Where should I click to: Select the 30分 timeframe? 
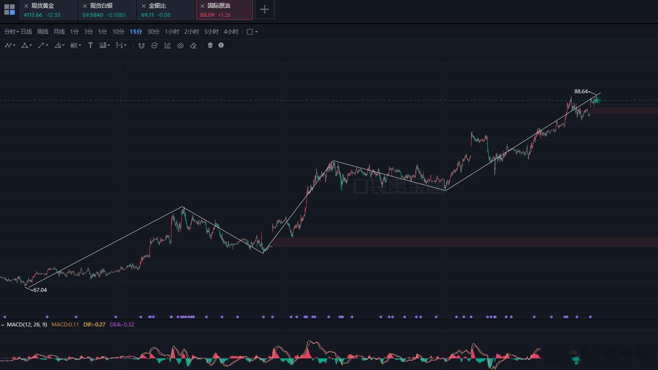pos(153,32)
